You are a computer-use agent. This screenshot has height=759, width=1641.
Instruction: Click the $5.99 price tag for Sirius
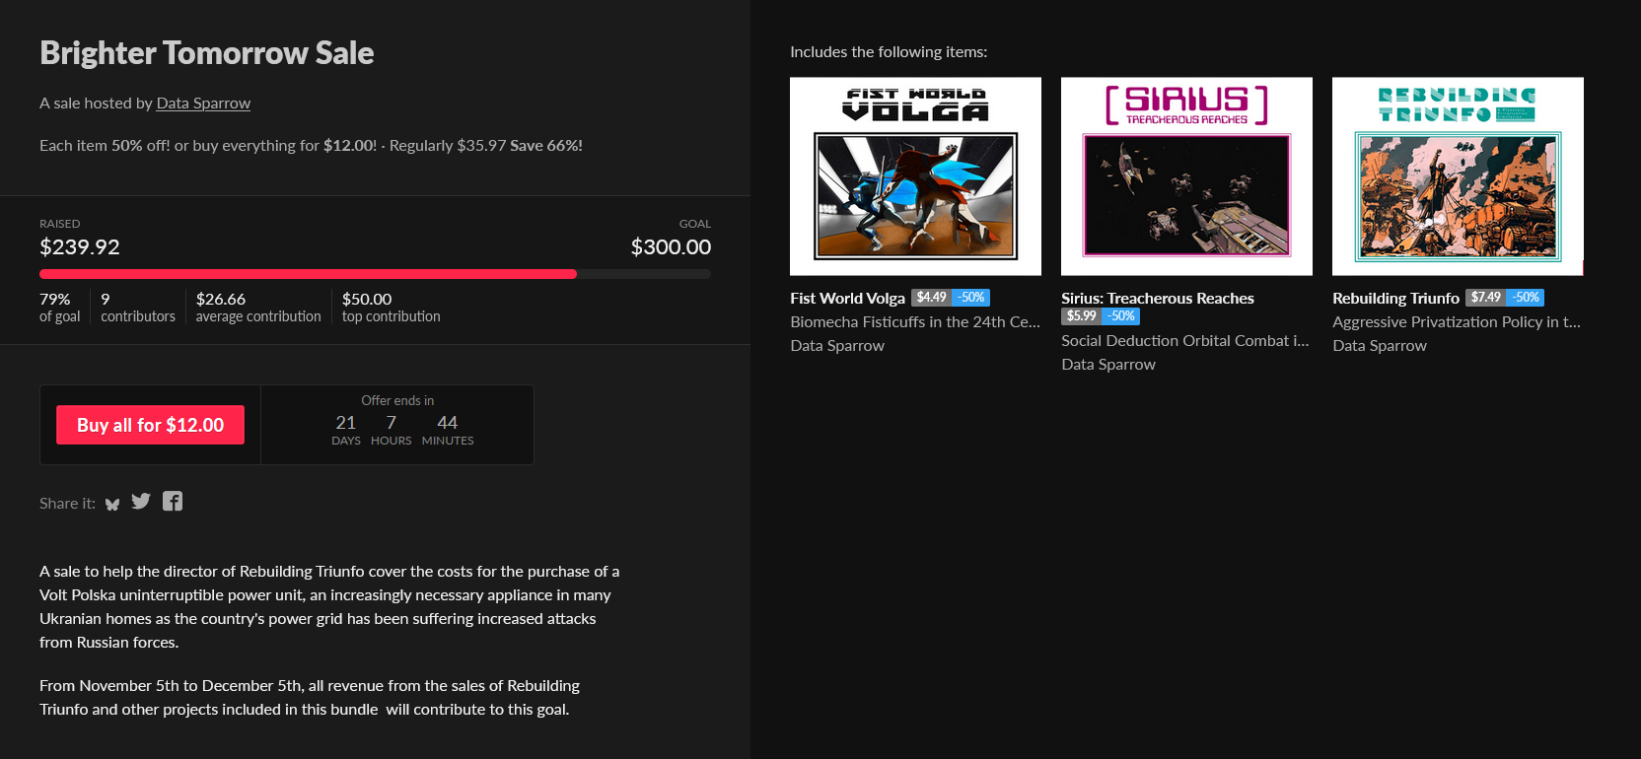pyautogui.click(x=1081, y=316)
